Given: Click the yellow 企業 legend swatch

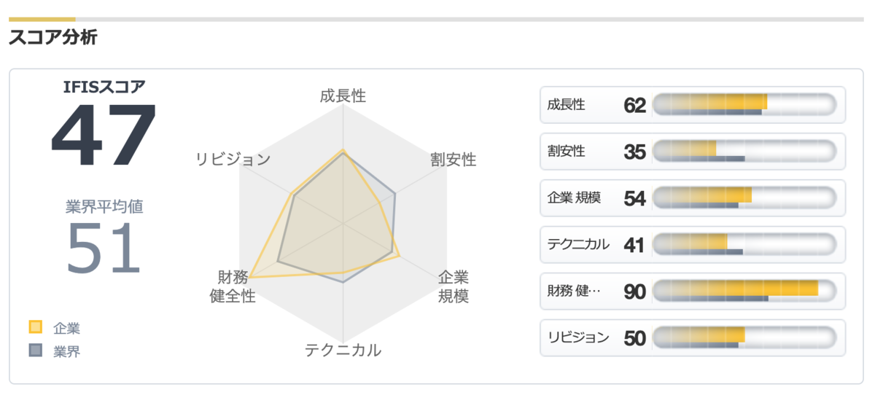Looking at the screenshot, I should pyautogui.click(x=35, y=327).
